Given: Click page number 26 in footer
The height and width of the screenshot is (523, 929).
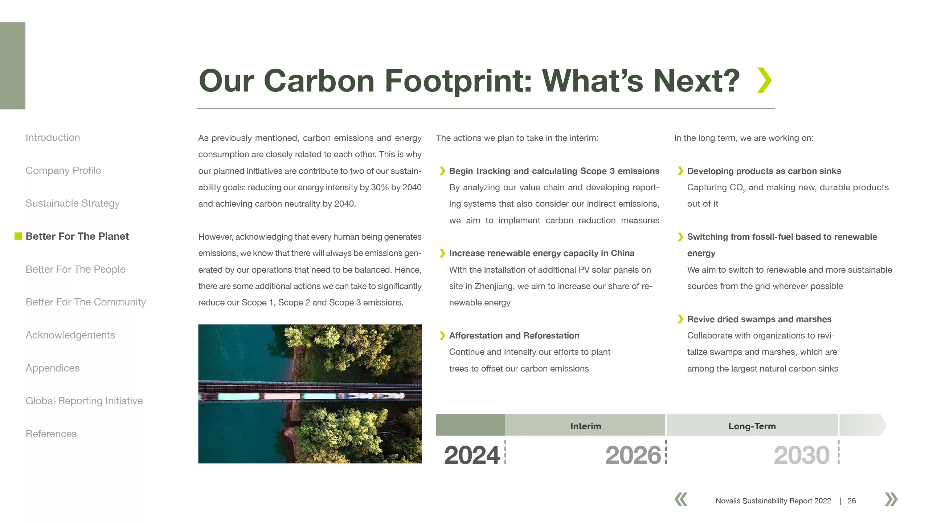Looking at the screenshot, I should pyautogui.click(x=851, y=501).
